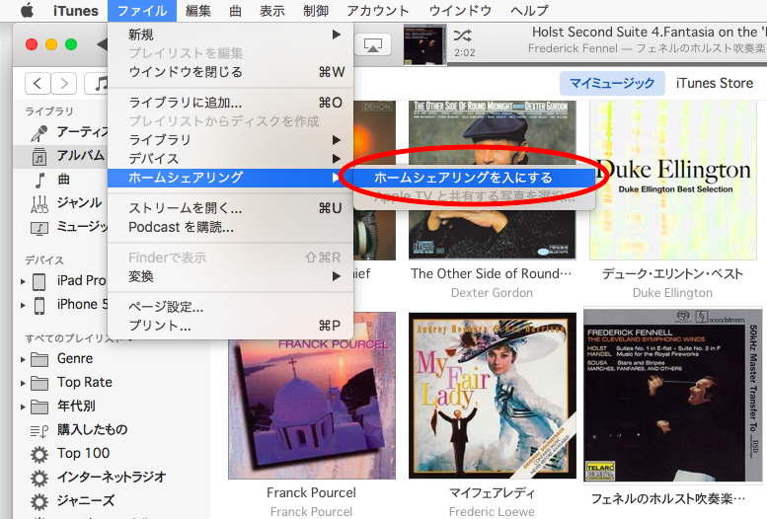Click the AirPlay icon button
The height and width of the screenshot is (519, 767).
[373, 45]
